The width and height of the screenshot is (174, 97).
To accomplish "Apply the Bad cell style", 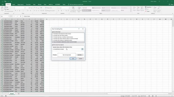I will tap(96, 8).
